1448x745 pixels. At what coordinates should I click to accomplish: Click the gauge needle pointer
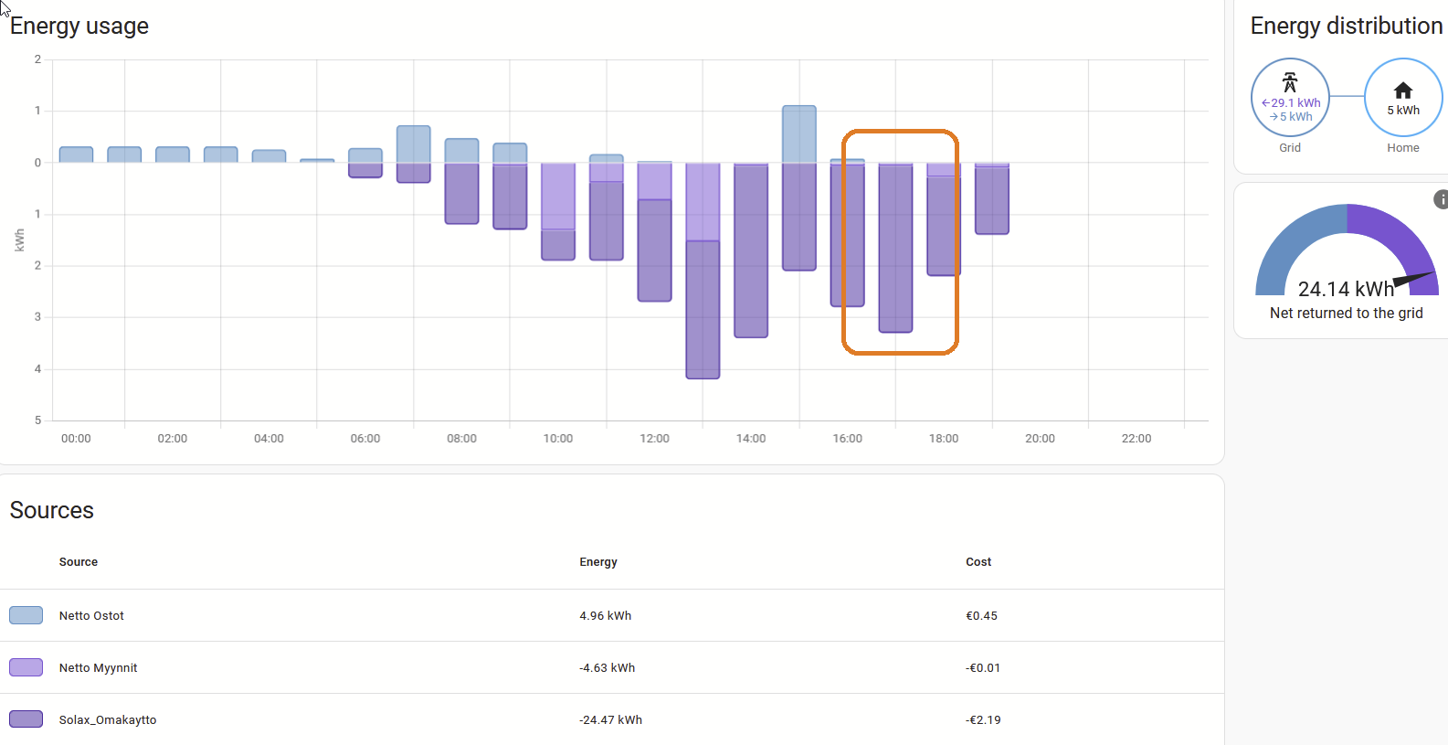click(x=1412, y=279)
